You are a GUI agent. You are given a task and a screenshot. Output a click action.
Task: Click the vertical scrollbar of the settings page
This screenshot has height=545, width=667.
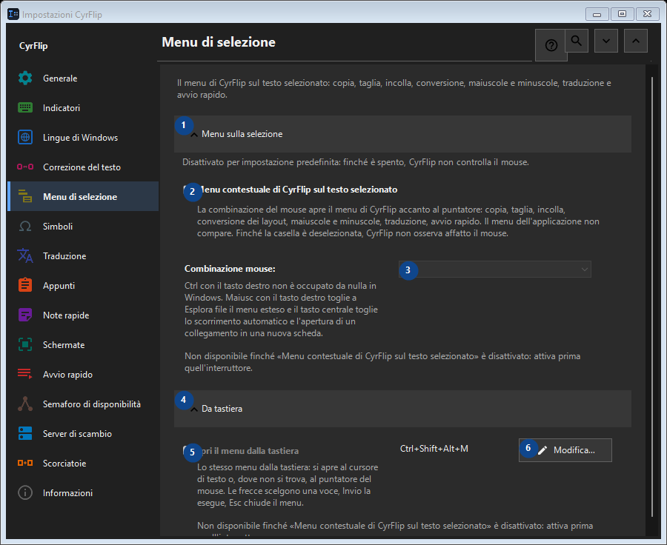tap(652, 297)
